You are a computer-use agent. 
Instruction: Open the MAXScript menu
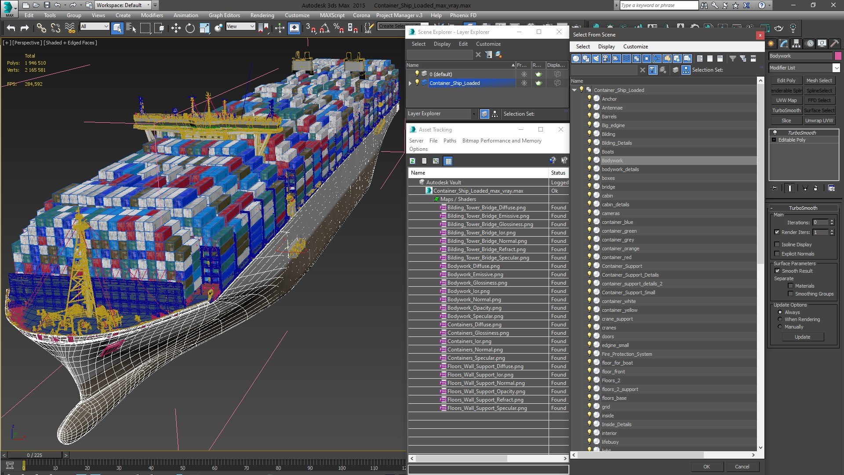[x=332, y=15]
